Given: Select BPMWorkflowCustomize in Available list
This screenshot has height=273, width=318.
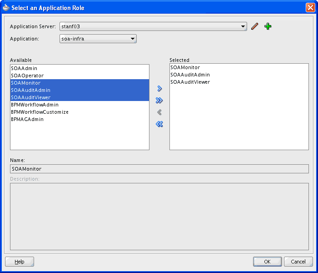Looking at the screenshot, I should 79,112.
